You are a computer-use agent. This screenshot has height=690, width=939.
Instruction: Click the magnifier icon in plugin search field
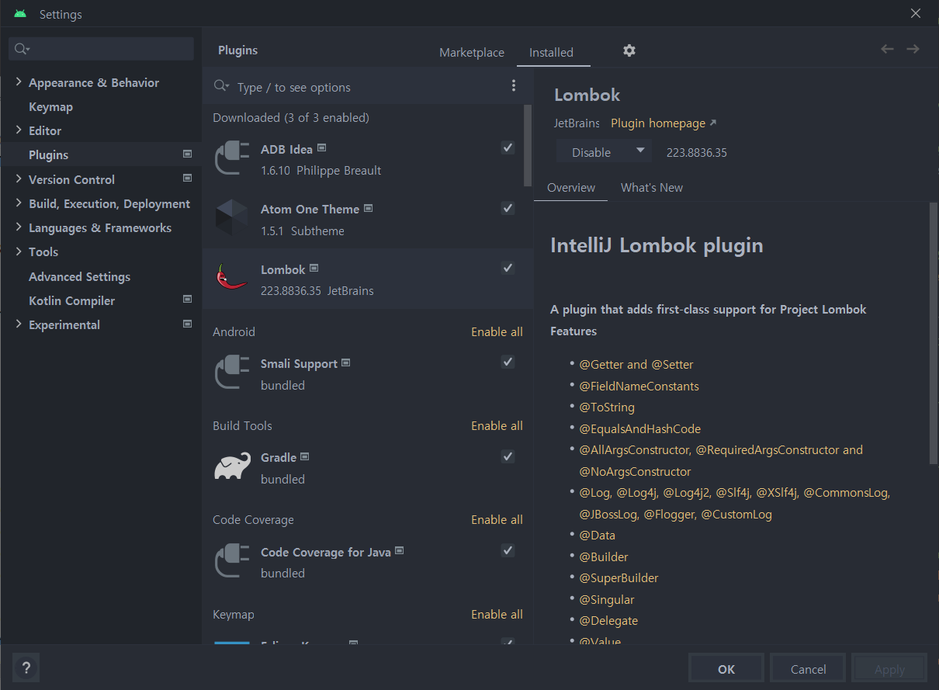click(x=221, y=86)
